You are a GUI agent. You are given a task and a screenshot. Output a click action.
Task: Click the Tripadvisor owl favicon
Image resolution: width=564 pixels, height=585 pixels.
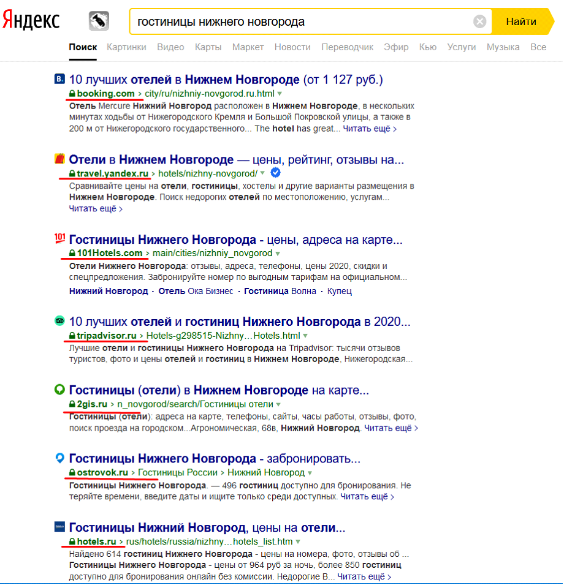pos(59,321)
